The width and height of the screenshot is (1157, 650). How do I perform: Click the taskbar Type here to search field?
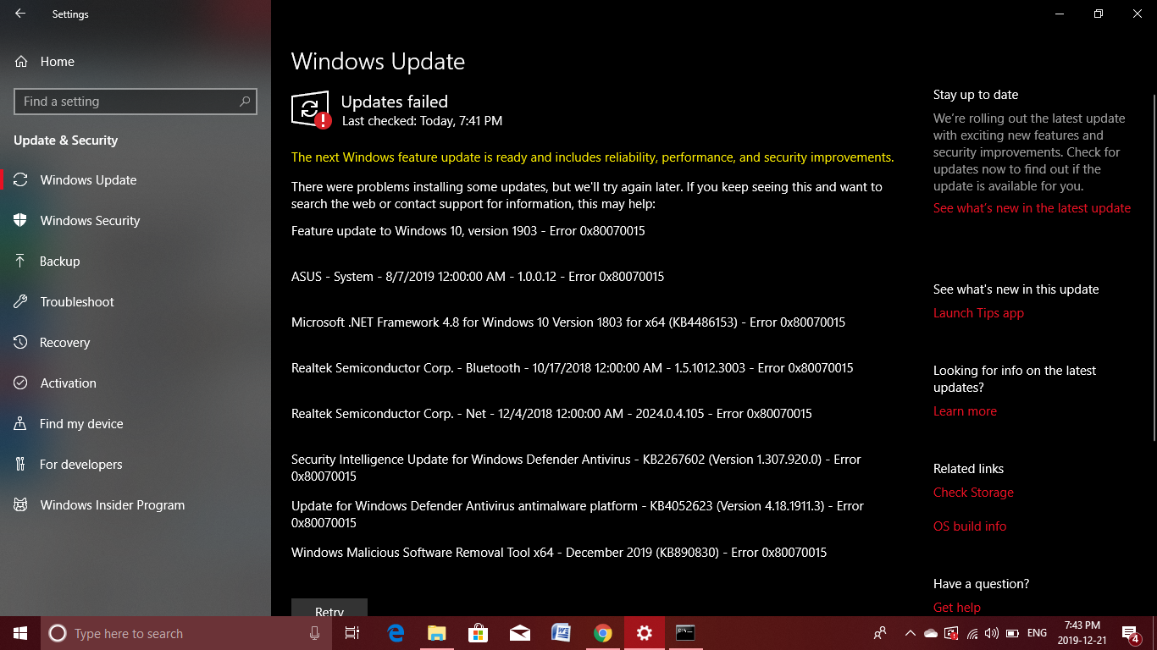tap(186, 633)
